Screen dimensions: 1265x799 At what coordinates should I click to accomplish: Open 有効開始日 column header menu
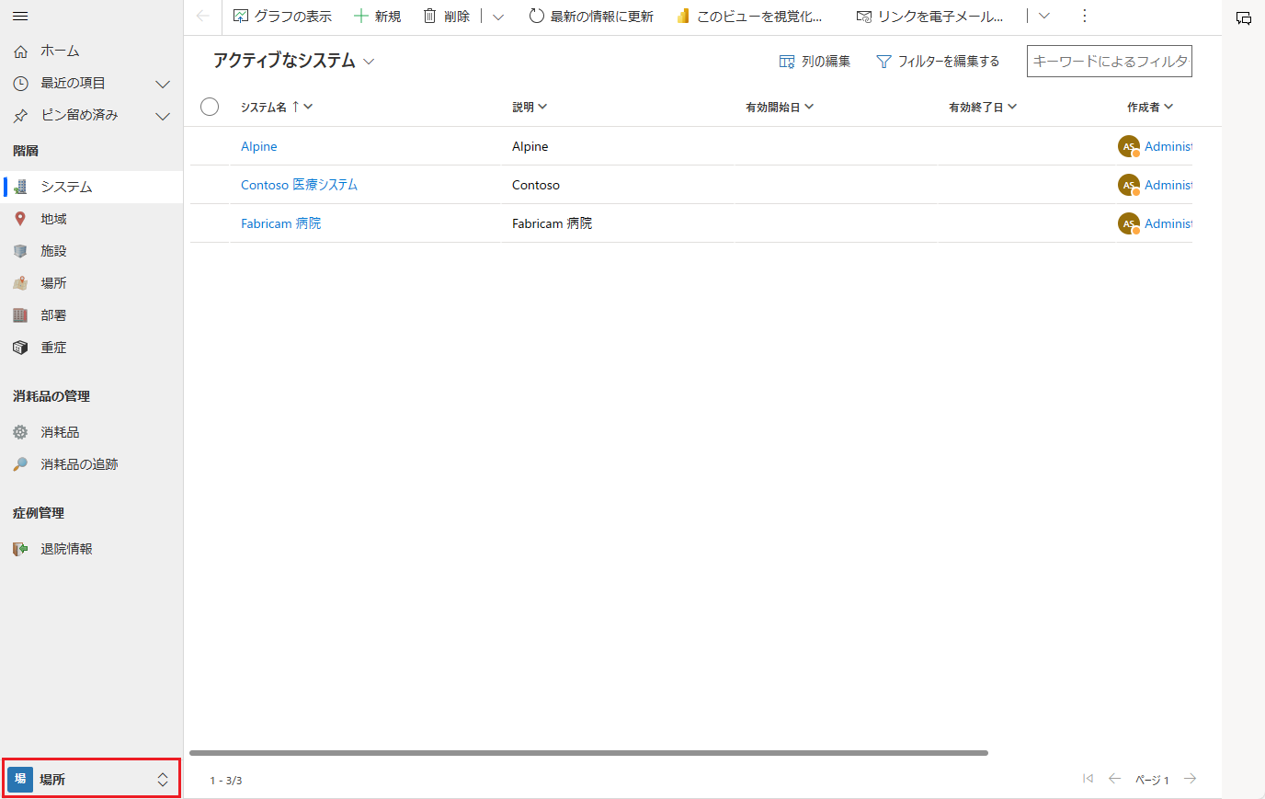(780, 108)
